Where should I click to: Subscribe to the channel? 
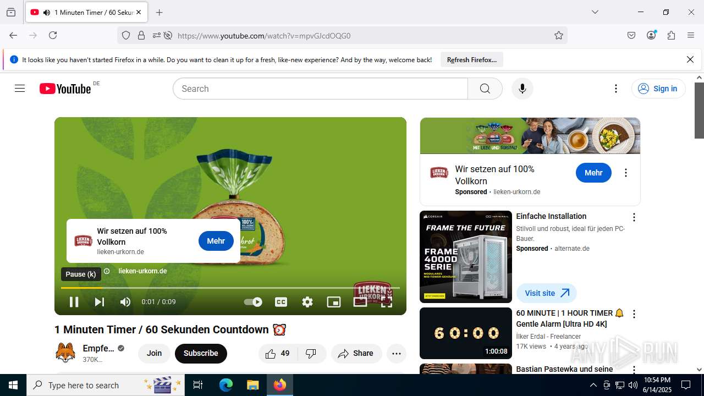pyautogui.click(x=201, y=354)
